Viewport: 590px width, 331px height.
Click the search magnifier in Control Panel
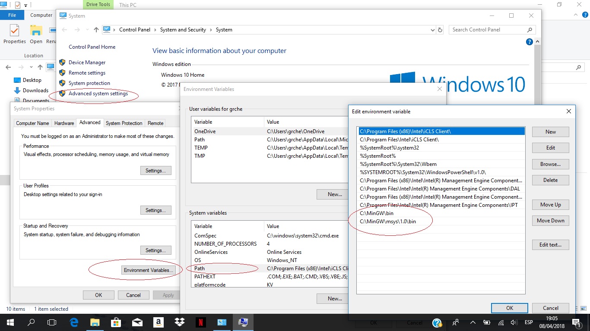(x=530, y=30)
